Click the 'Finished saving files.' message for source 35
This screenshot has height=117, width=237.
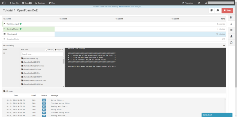coord(60,103)
